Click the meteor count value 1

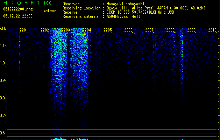pyautogui.click(x=50, y=16)
